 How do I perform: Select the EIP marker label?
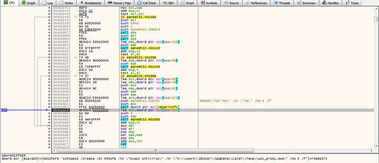[x=4, y=110]
